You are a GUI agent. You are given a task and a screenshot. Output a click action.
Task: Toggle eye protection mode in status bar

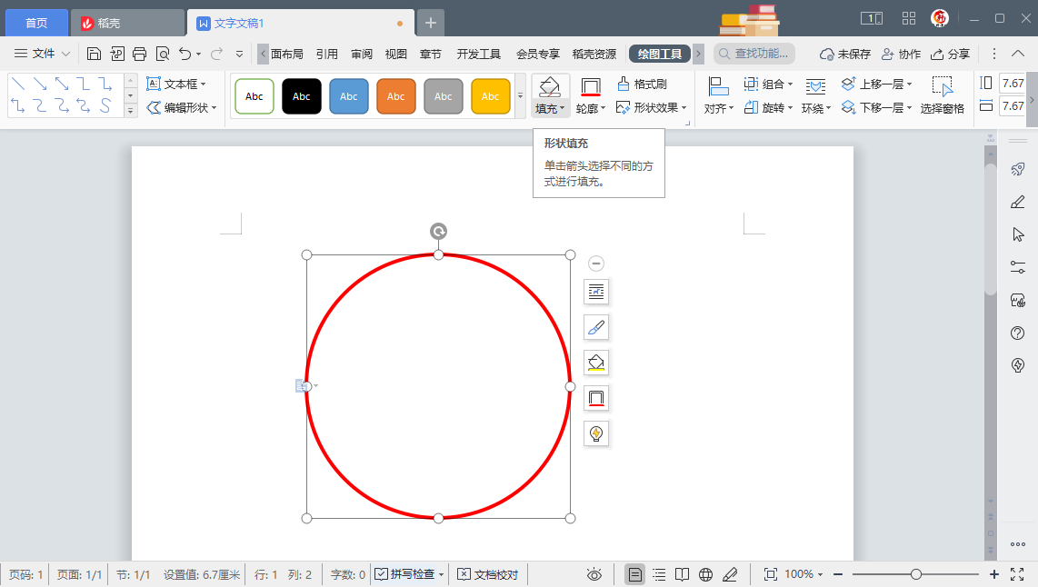594,574
